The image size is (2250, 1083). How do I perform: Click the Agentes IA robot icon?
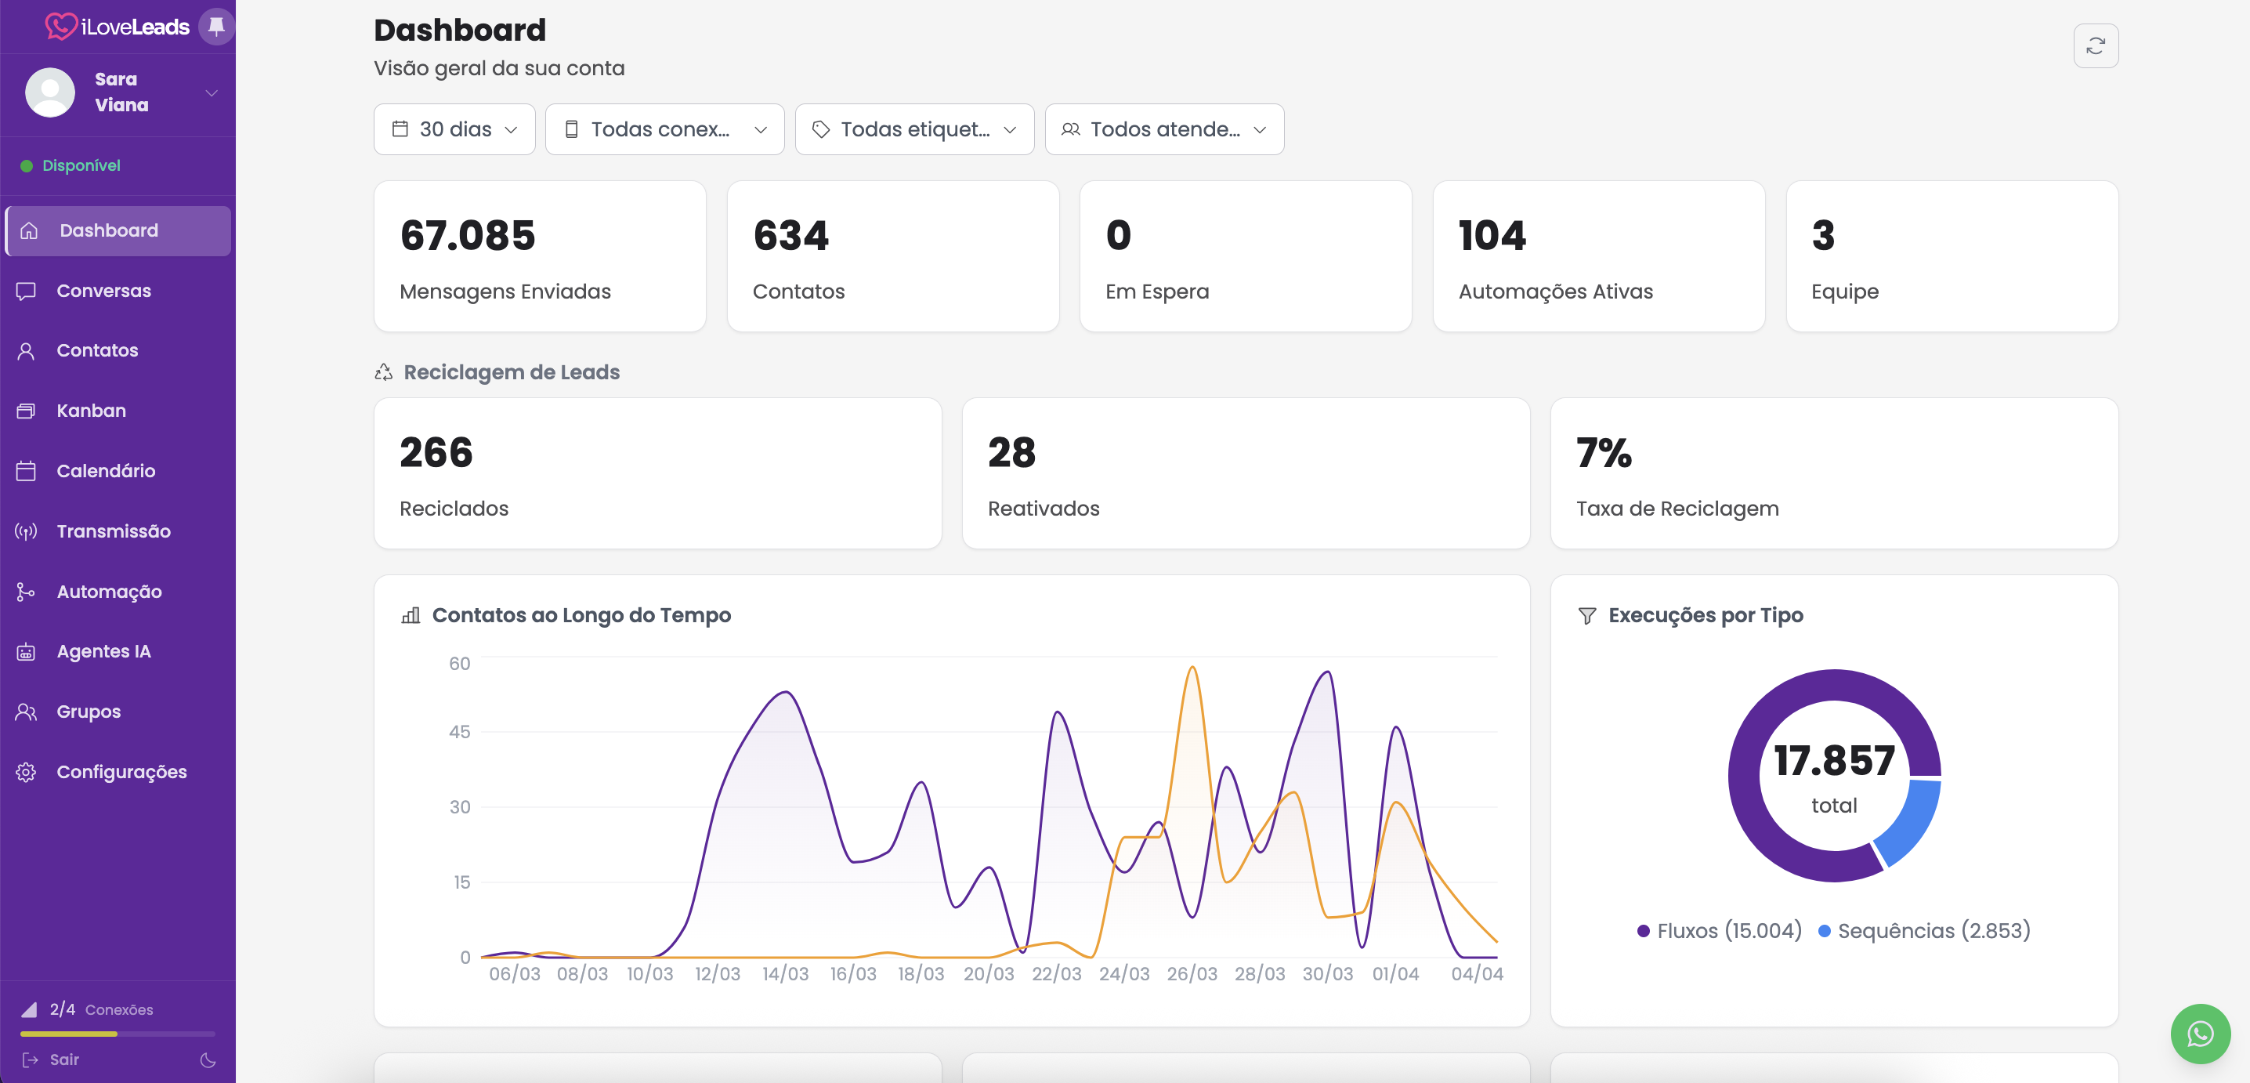click(x=26, y=651)
